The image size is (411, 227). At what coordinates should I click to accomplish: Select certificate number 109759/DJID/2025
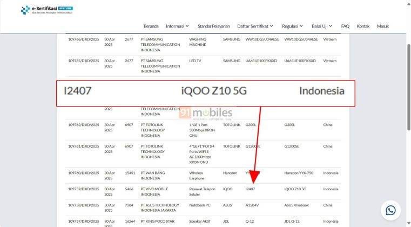coord(84,189)
